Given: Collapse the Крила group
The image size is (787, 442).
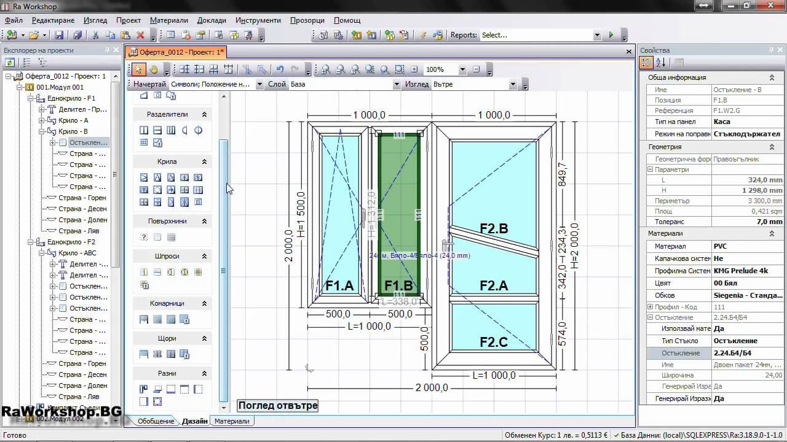Looking at the screenshot, I should [x=204, y=161].
